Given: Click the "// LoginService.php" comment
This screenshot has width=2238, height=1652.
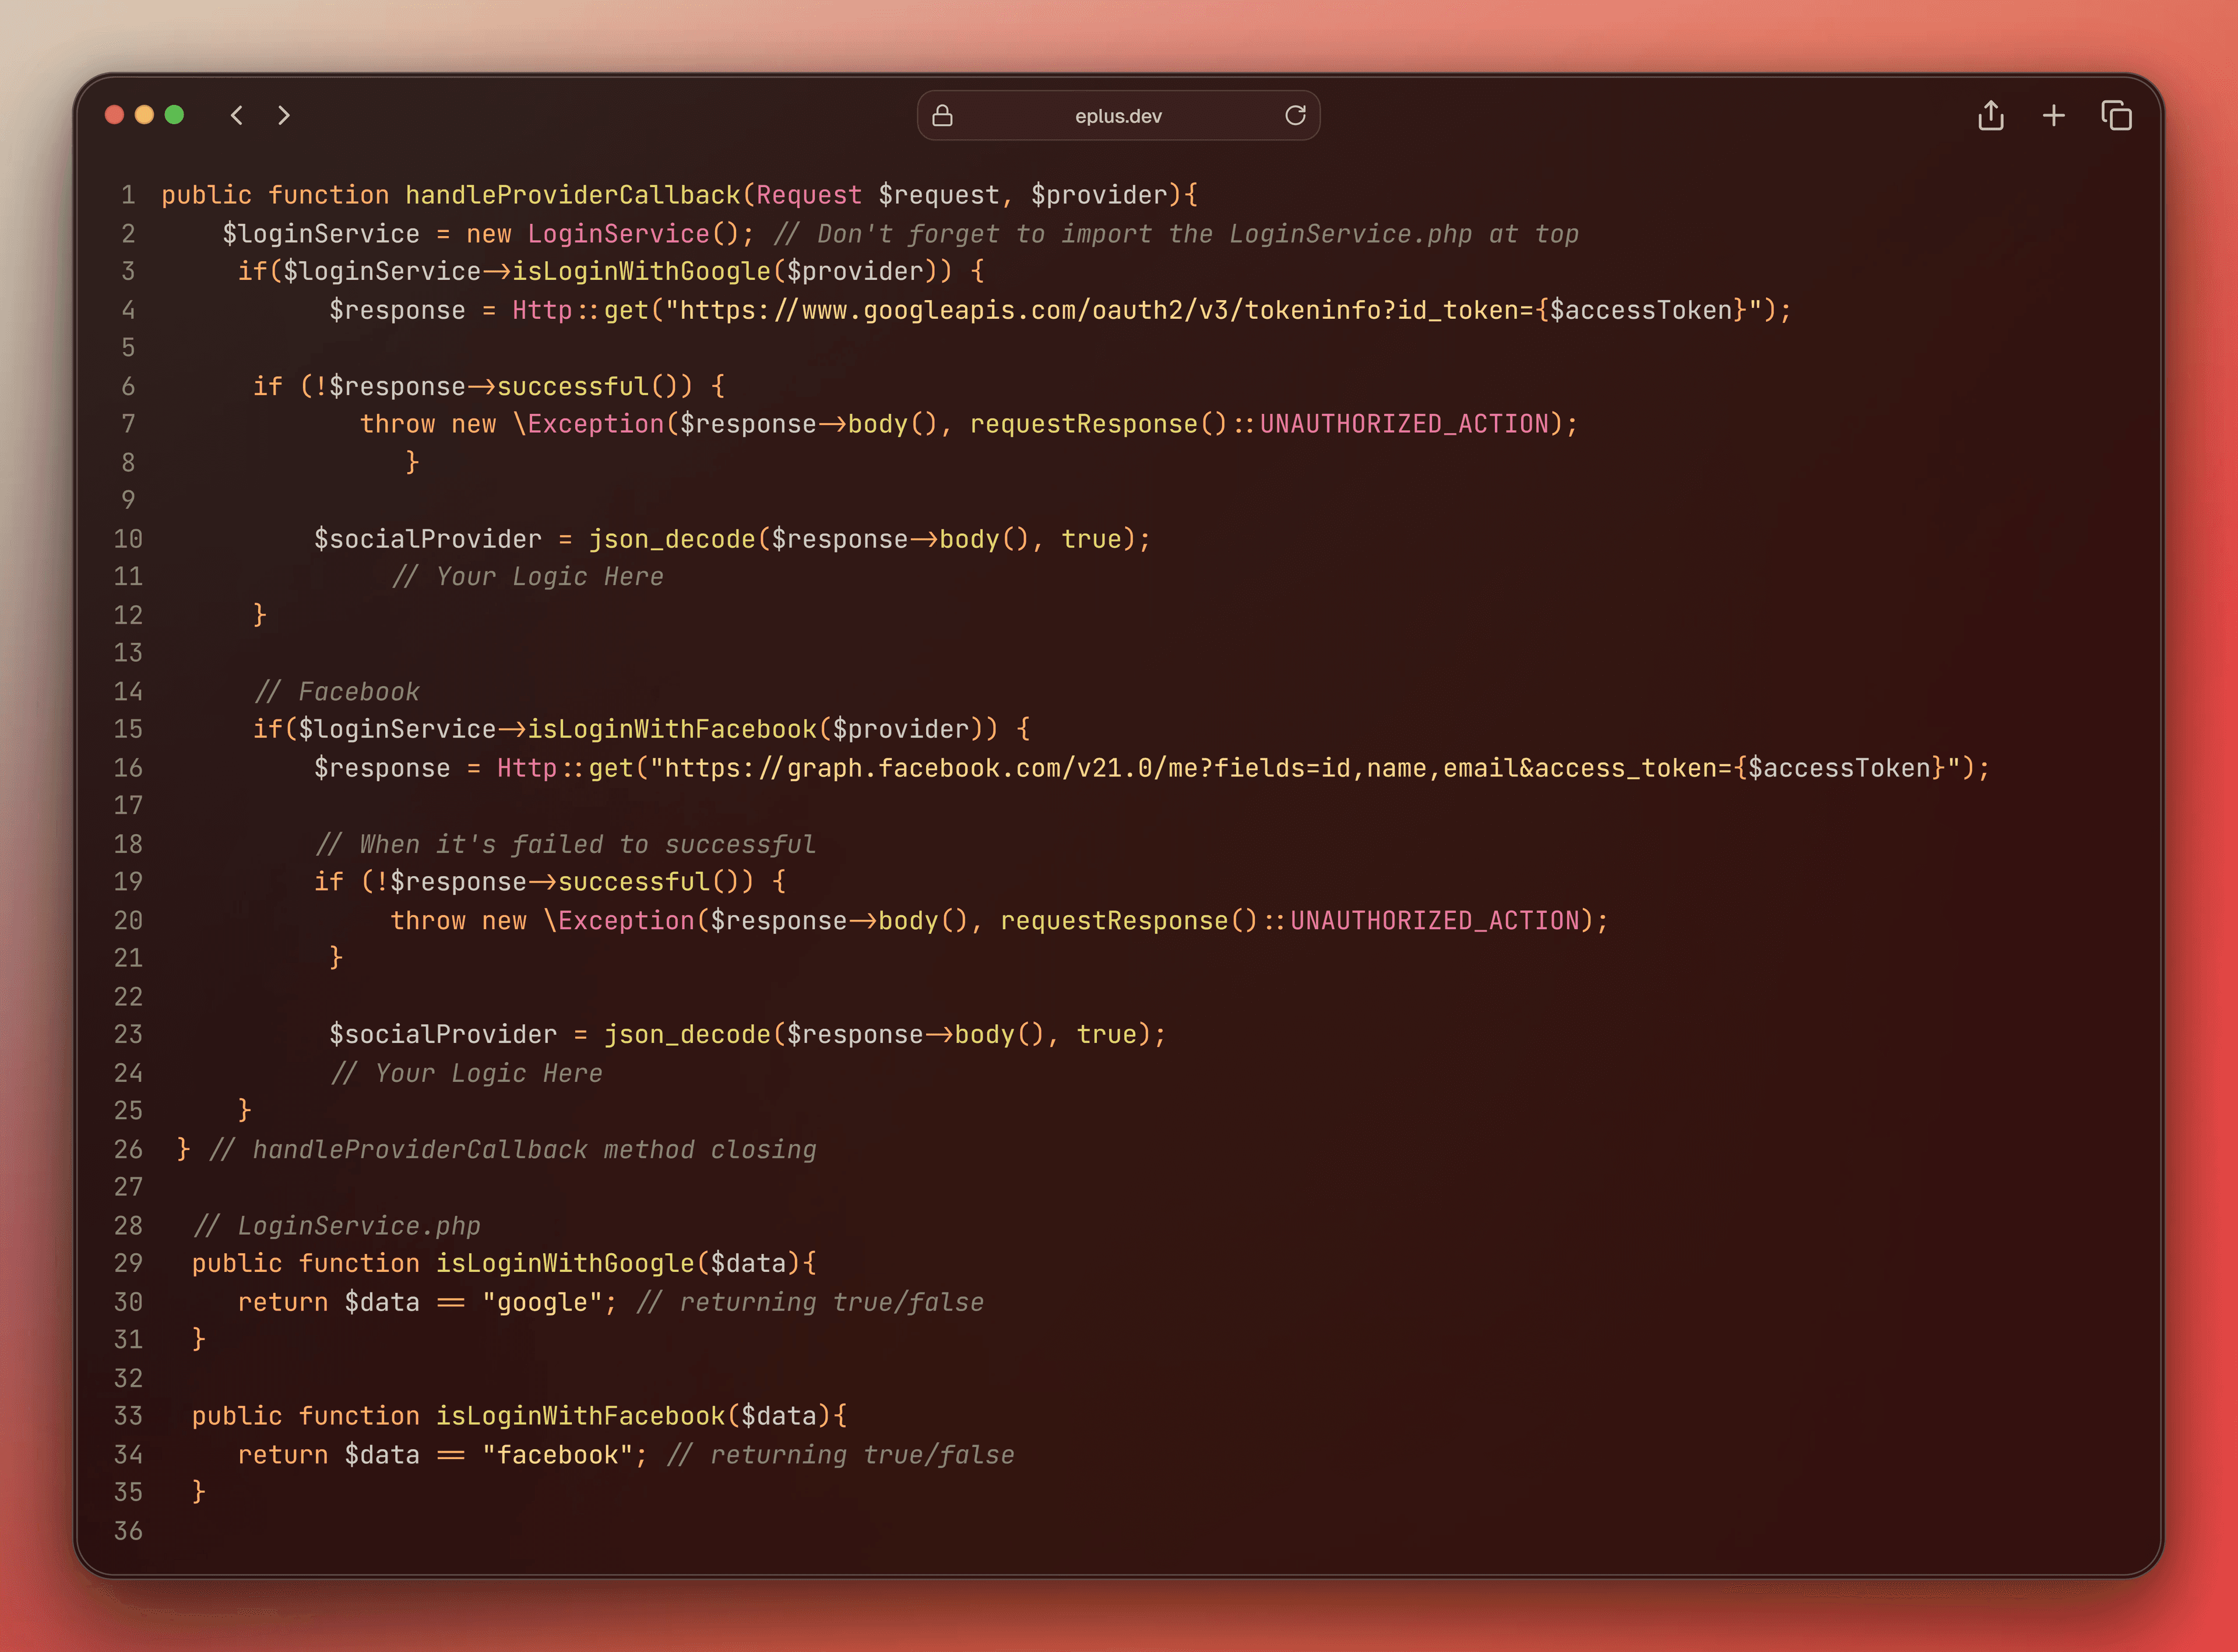Looking at the screenshot, I should 337,1226.
